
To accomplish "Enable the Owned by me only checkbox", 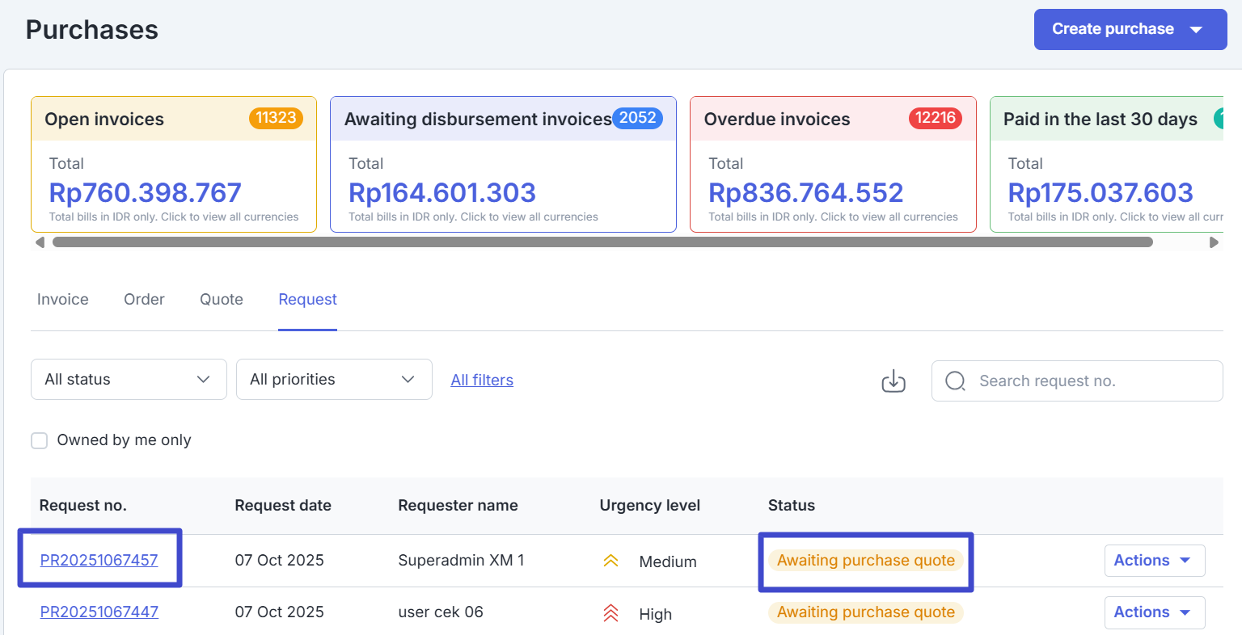I will click(40, 440).
